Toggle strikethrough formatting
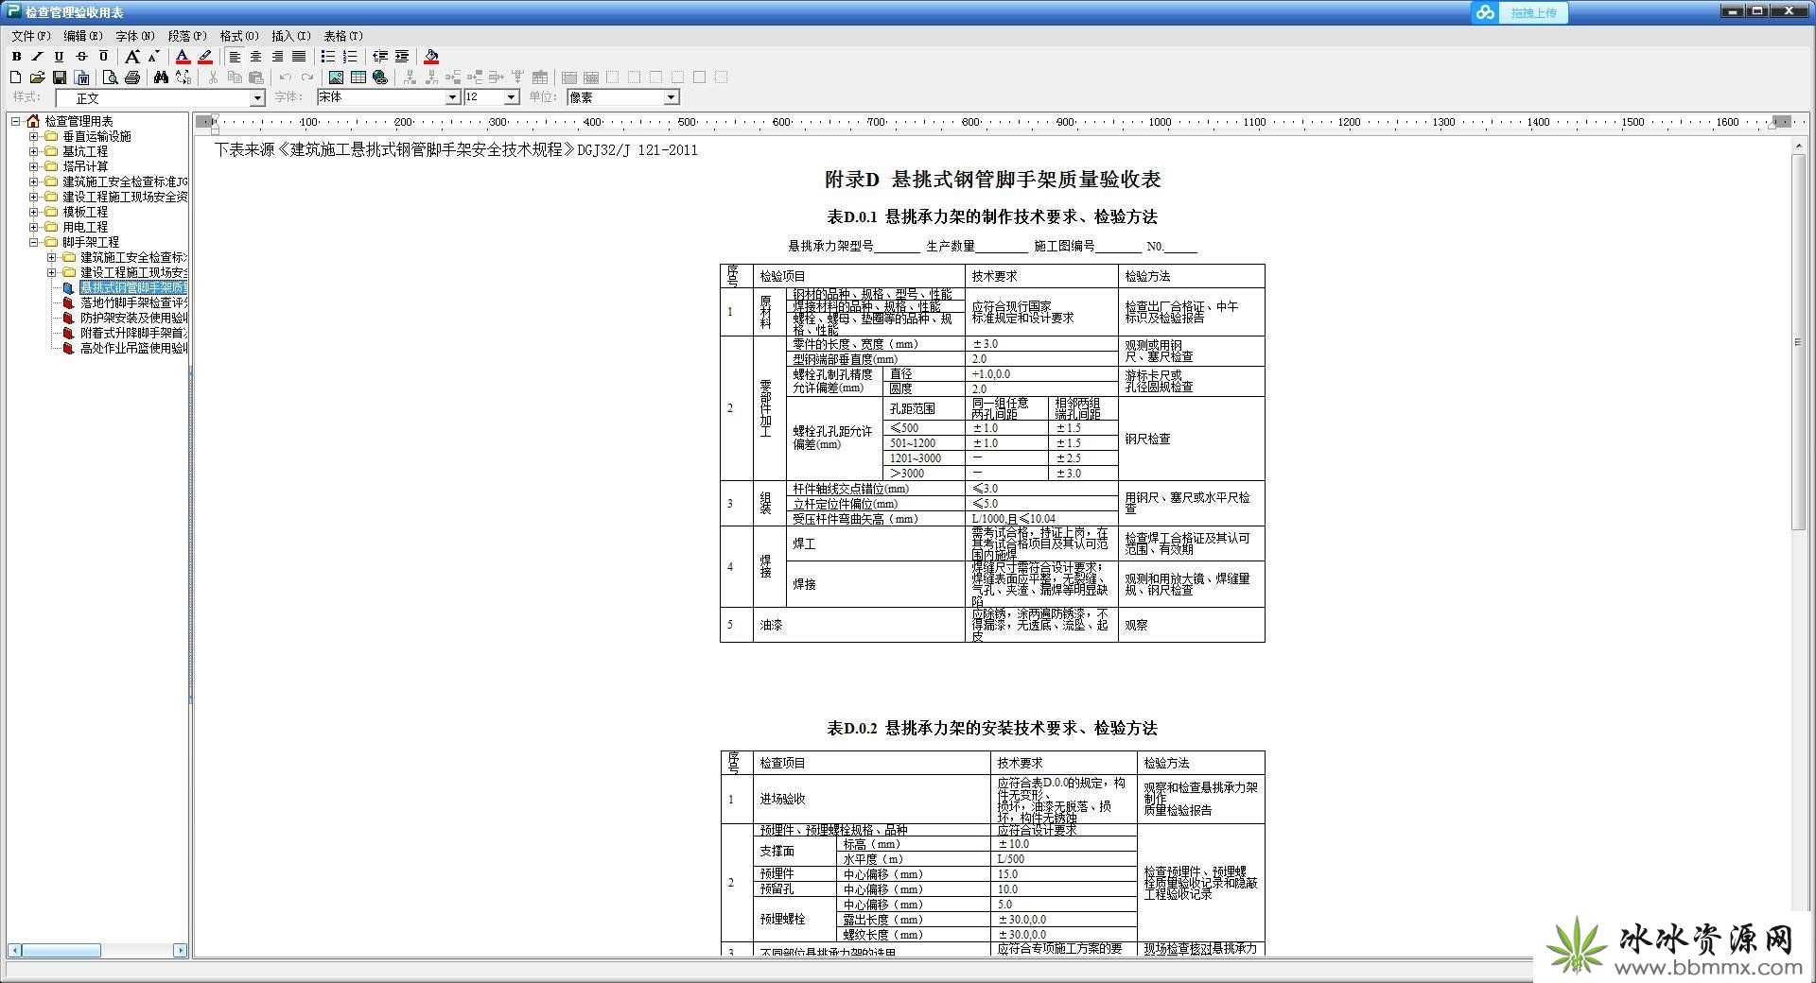The height and width of the screenshot is (983, 1816). pos(81,57)
